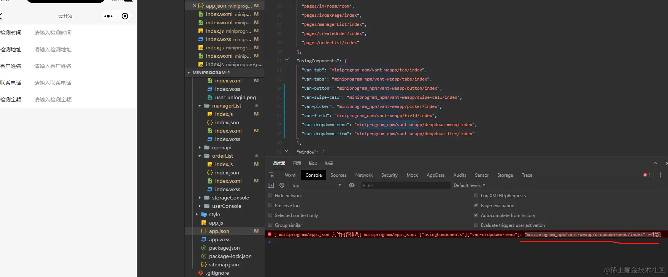This screenshot has height=277, width=668.
Task: Clear the console with the ban icon
Action: coord(282,185)
